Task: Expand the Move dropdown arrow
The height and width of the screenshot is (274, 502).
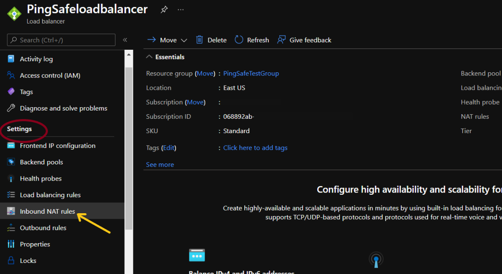Action: (x=184, y=41)
